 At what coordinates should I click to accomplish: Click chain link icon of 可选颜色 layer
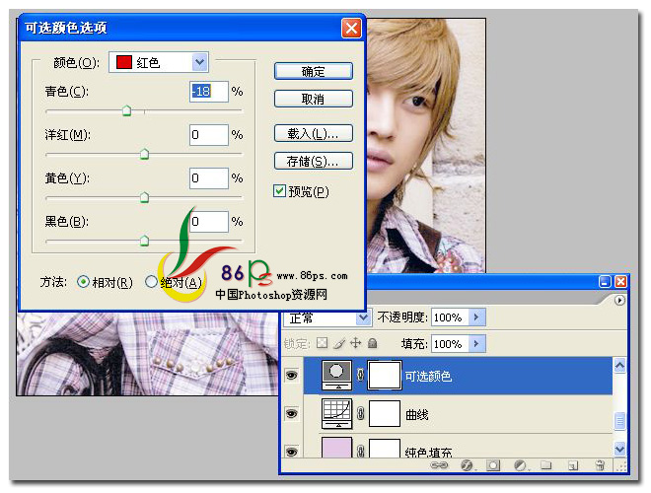[360, 375]
